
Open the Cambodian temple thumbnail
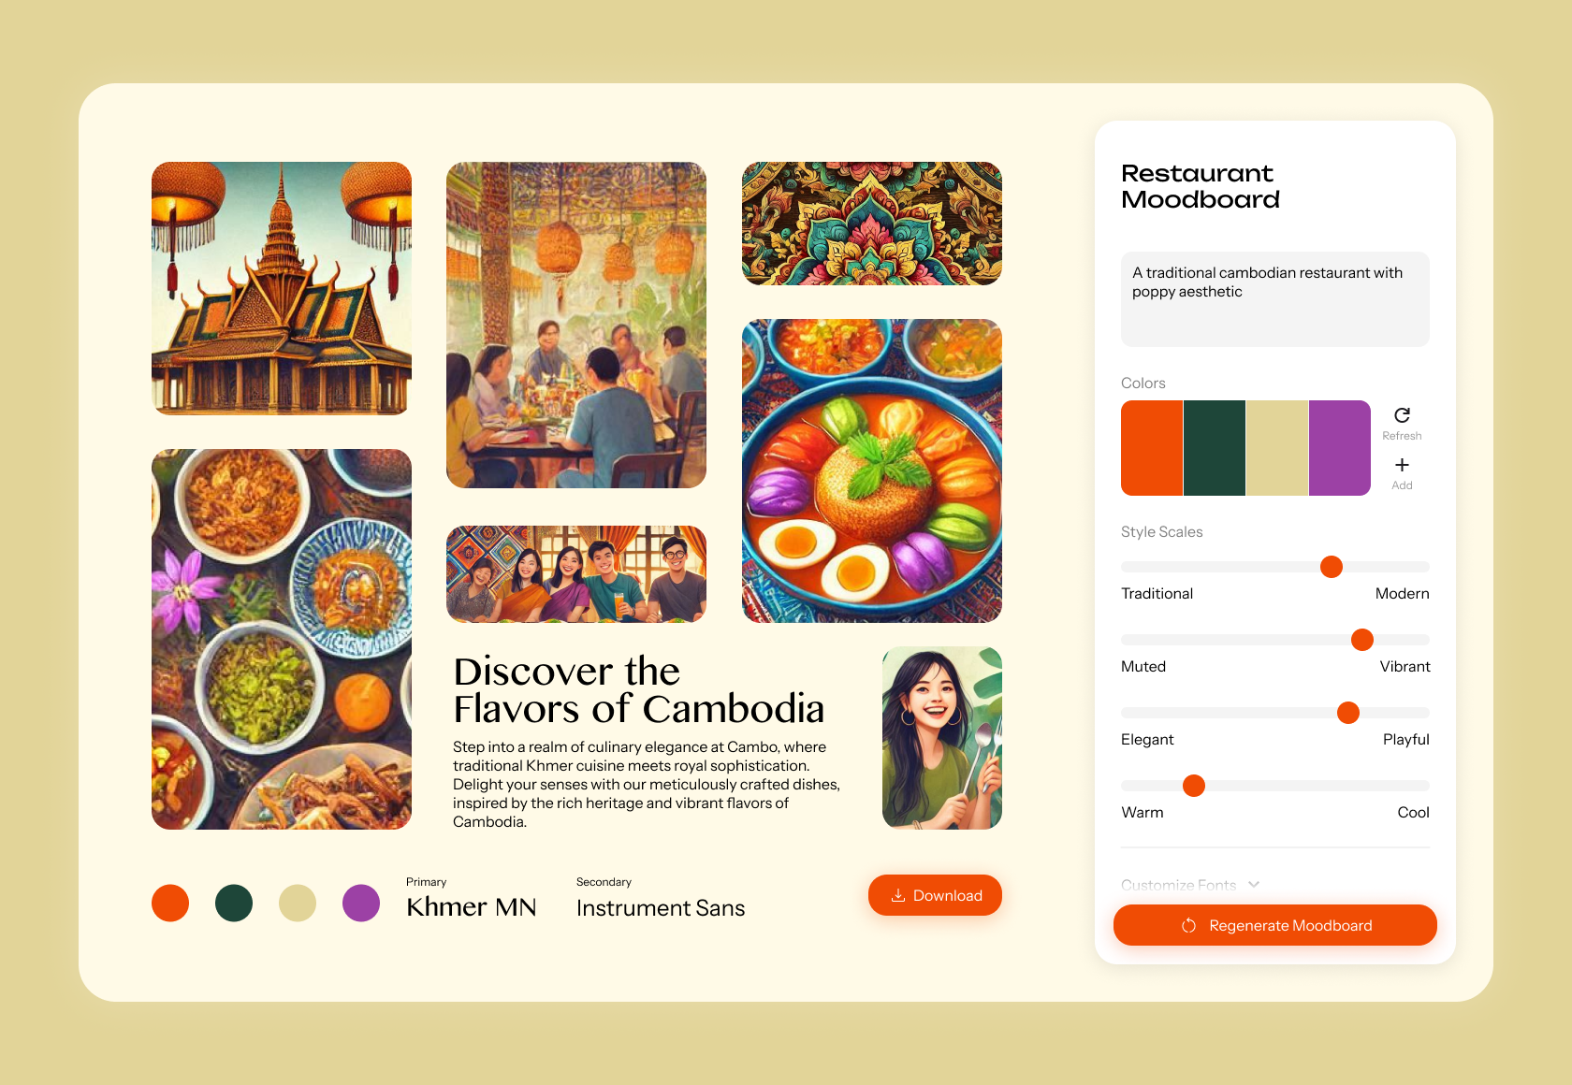click(282, 288)
